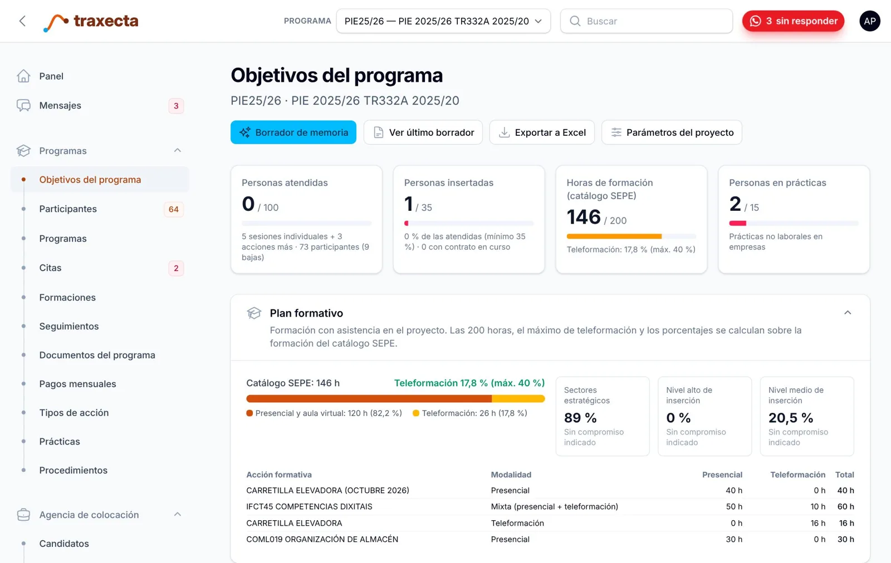The image size is (891, 563).
Task: Click the sparkle icon on Borrador de memoria
Action: coord(245,132)
